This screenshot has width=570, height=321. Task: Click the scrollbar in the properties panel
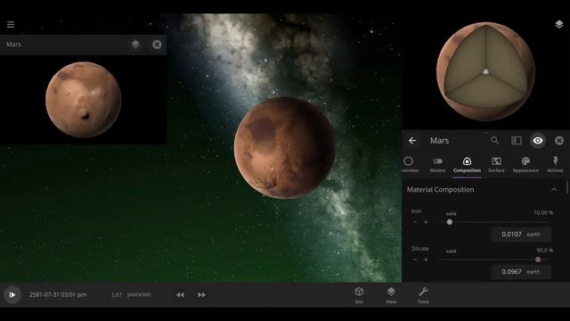point(567,188)
